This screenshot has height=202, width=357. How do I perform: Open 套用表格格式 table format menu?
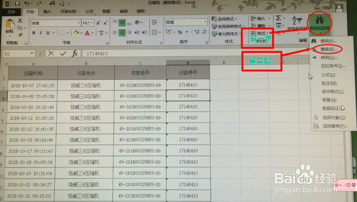coord(228,26)
